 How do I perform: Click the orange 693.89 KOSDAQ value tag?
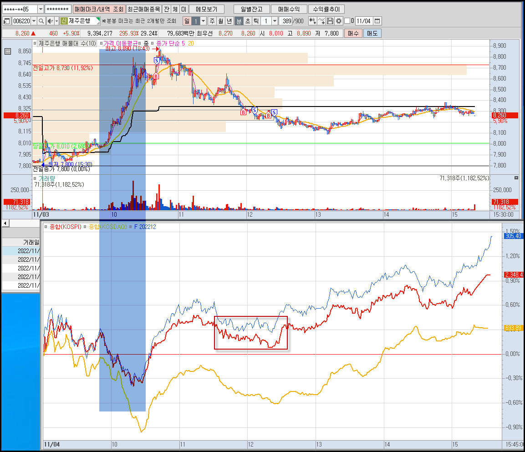(513, 328)
